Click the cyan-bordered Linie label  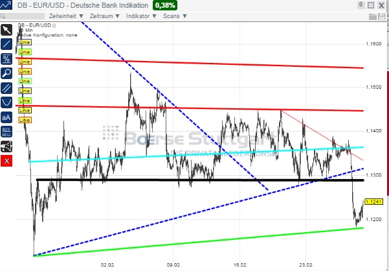(x=25, y=81)
